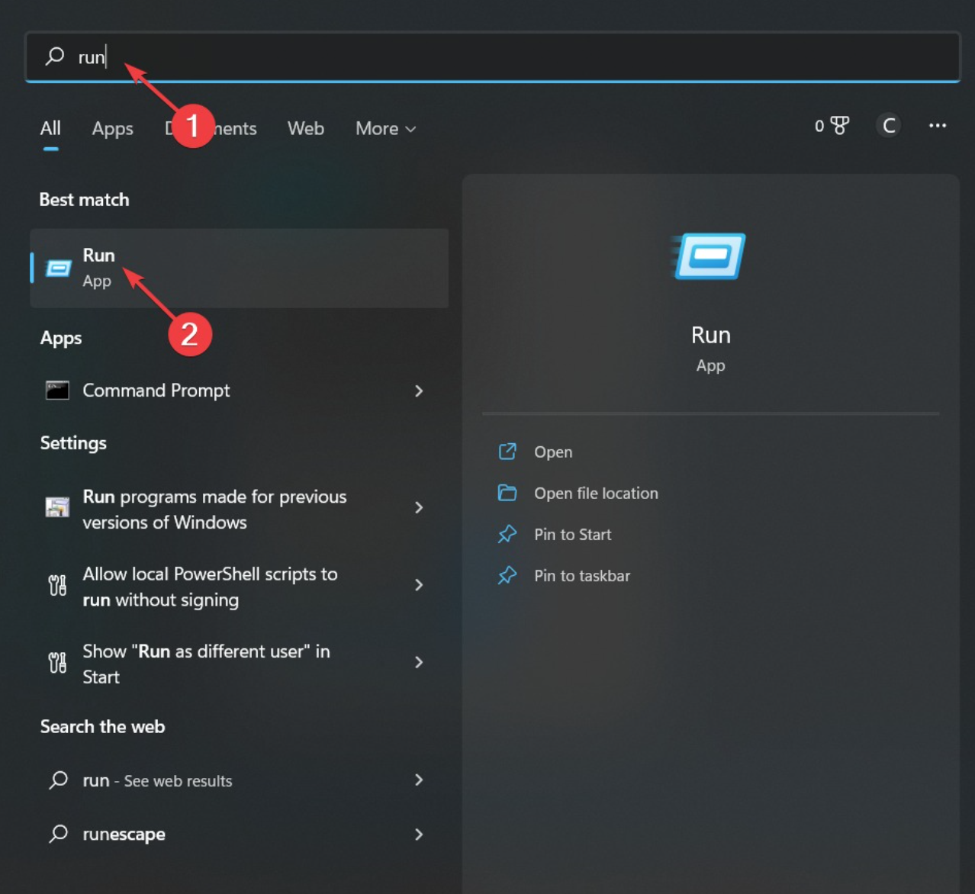
Task: Click the Command Prompt icon
Action: tap(57, 391)
